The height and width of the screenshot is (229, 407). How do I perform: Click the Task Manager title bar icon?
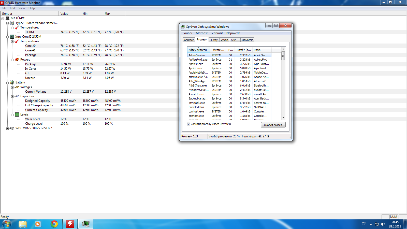pos(183,27)
